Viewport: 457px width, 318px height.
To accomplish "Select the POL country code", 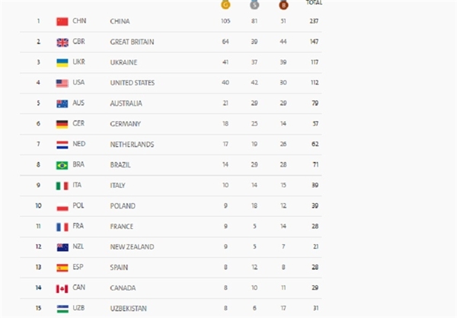I will [x=78, y=205].
